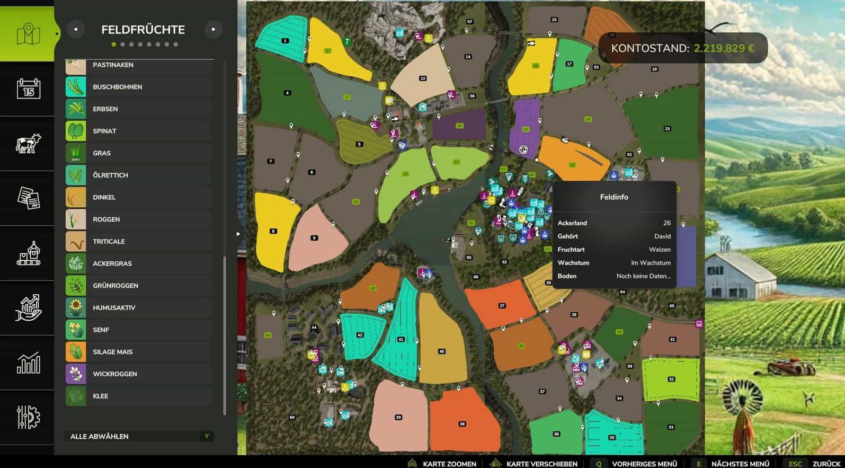This screenshot has height=468, width=845.
Task: Open the calendar sidebar icon
Action: (28, 89)
